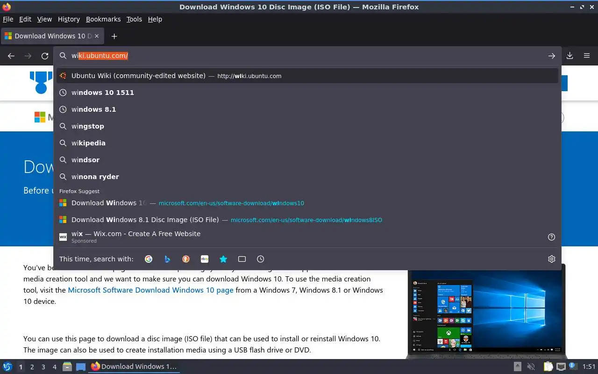The height and width of the screenshot is (374, 598).
Task: Open the Help menu
Action: (x=155, y=19)
